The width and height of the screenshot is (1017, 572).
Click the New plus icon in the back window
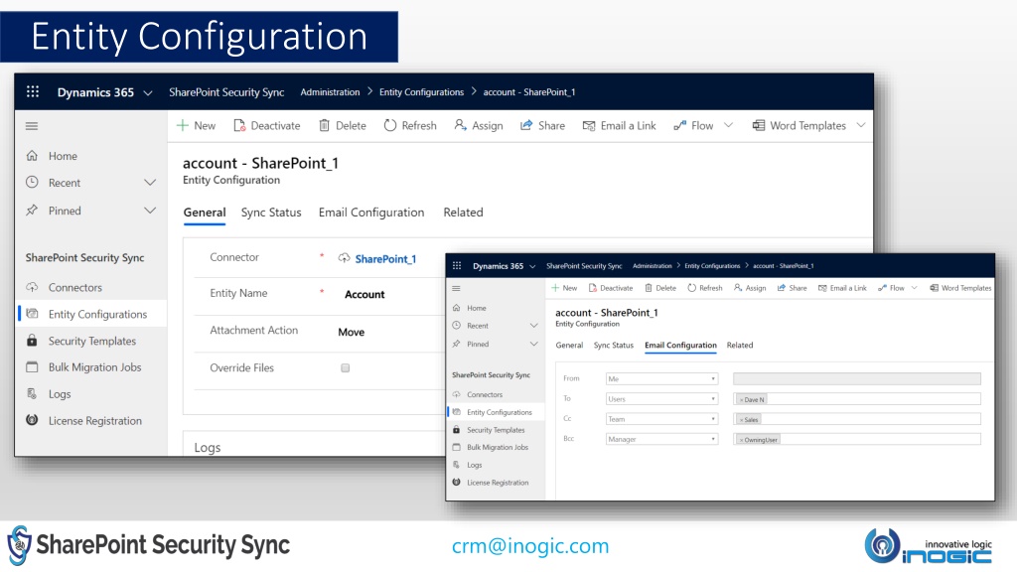point(183,125)
